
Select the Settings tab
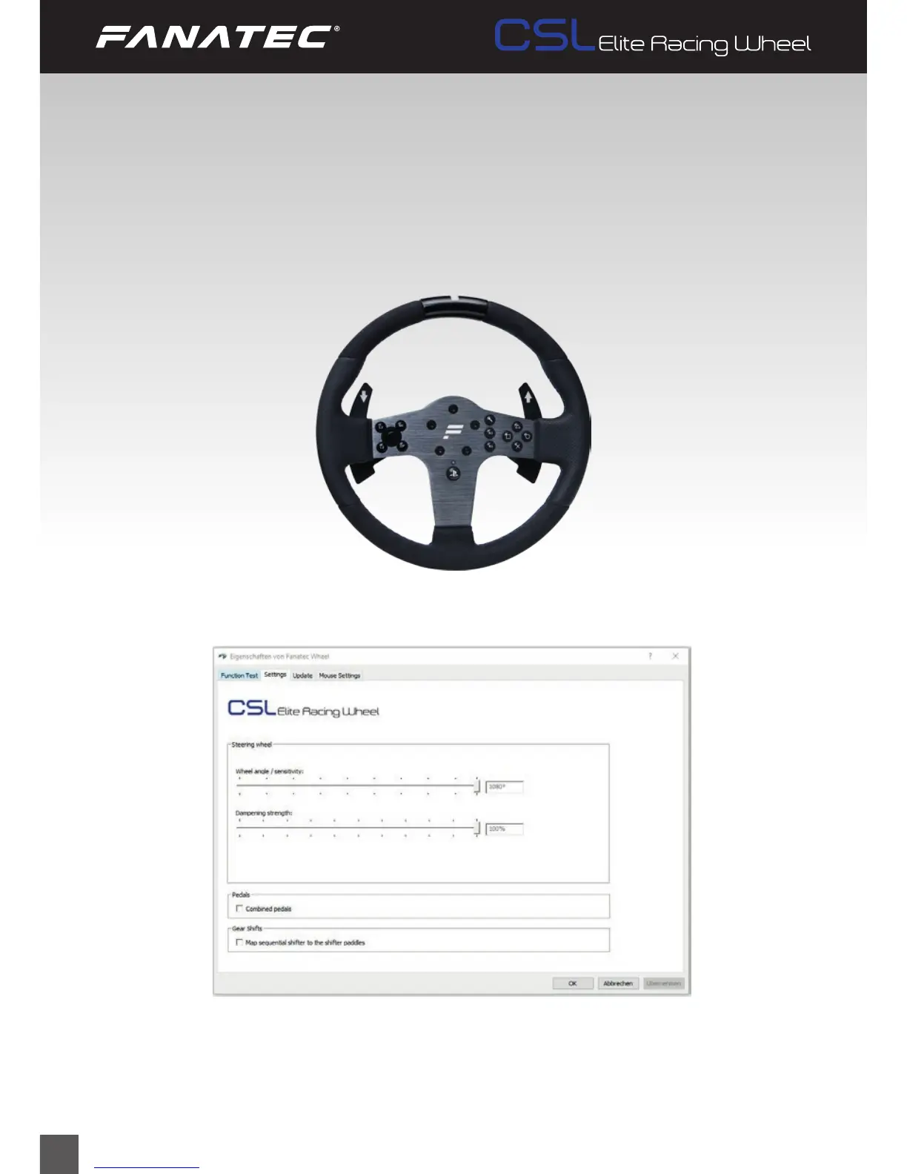[275, 674]
